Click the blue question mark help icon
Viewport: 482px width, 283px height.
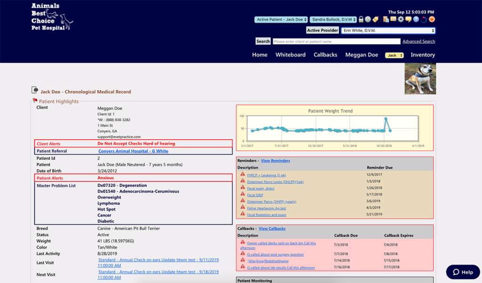pos(416,20)
